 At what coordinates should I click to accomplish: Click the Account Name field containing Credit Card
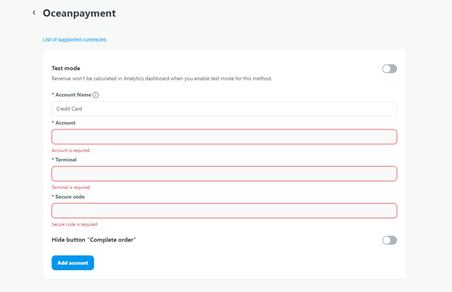tap(224, 109)
